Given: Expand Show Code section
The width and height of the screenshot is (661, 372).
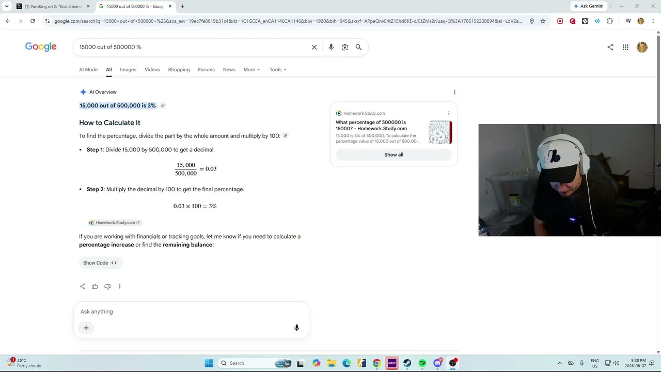Looking at the screenshot, I should pos(100,263).
